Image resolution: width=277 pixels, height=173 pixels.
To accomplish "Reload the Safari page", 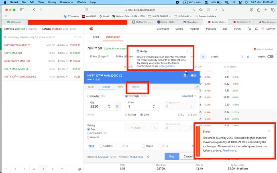I will tap(193, 10).
